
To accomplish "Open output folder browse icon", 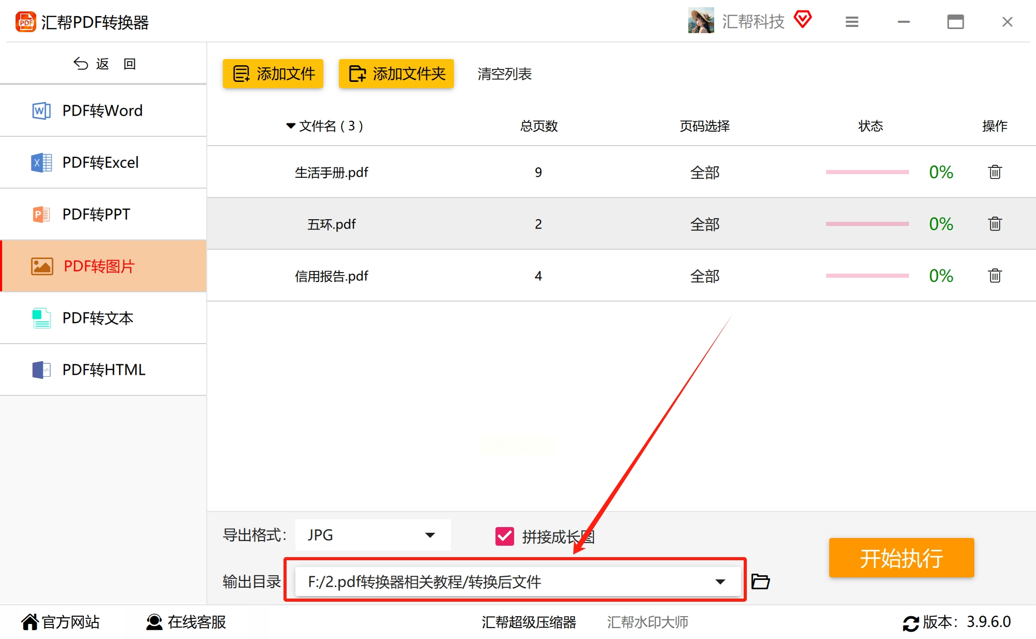I will pyautogui.click(x=760, y=581).
